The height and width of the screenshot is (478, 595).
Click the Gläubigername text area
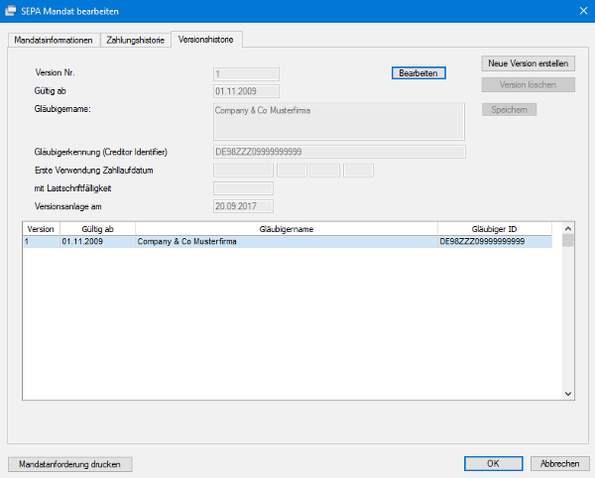coord(339,121)
